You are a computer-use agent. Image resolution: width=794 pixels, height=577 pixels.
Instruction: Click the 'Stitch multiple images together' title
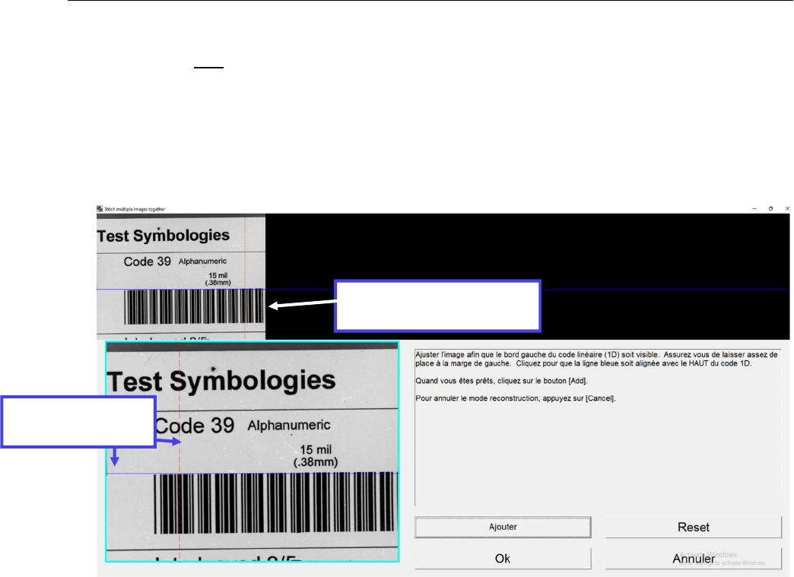coord(135,209)
